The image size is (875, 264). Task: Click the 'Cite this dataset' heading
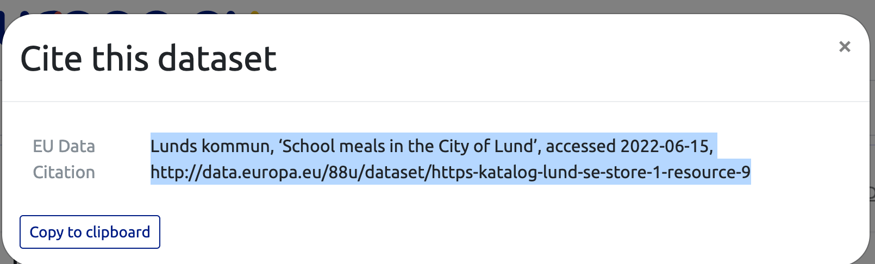(148, 59)
